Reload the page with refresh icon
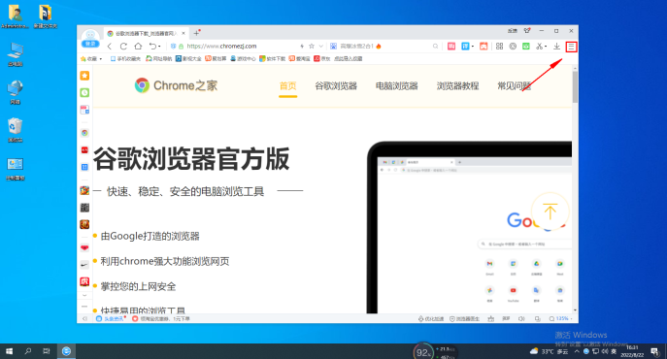This screenshot has width=667, height=359. [123, 47]
